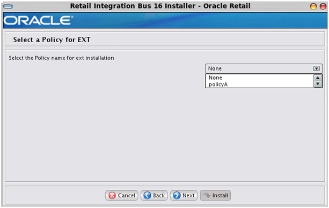The image size is (329, 208).
Task: Click the up arrow of the list scrollbar
Action: [x=318, y=78]
